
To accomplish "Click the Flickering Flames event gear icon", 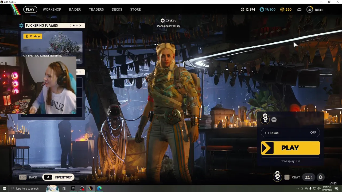I will [x=21, y=26].
